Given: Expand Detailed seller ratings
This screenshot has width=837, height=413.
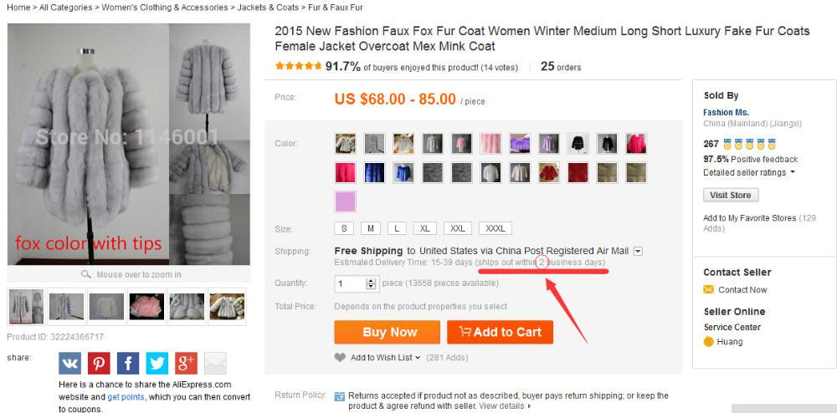Looking at the screenshot, I should point(792,172).
